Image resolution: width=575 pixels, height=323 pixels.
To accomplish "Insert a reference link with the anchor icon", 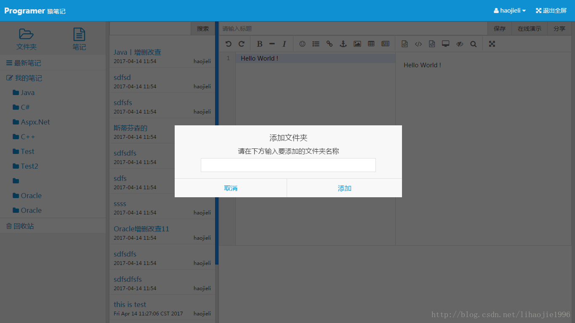I will [x=343, y=44].
